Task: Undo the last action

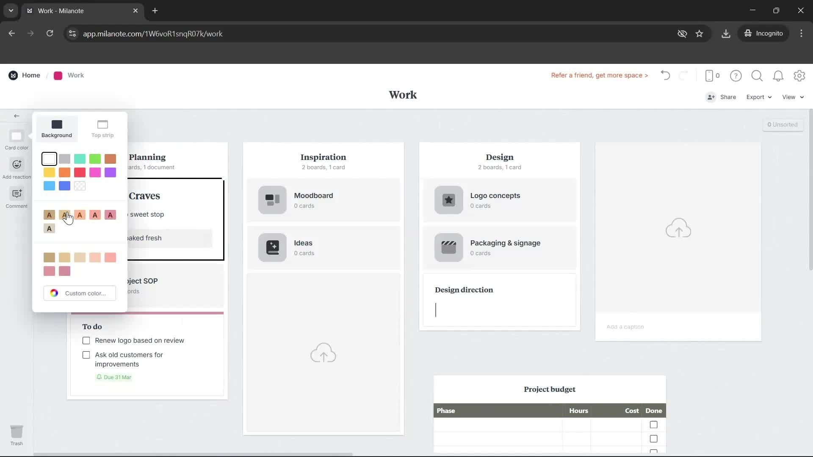Action: pyautogui.click(x=665, y=75)
